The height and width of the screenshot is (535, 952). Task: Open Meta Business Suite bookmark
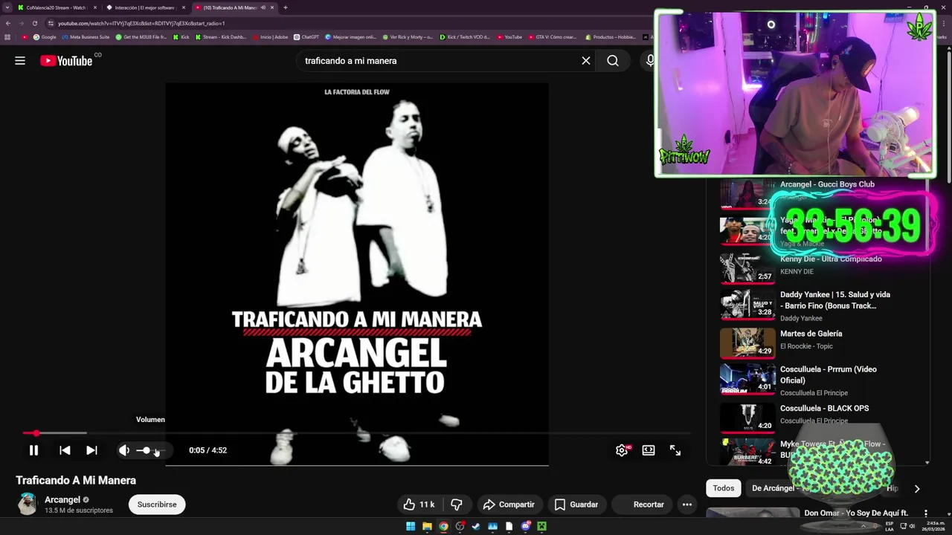tap(86, 37)
